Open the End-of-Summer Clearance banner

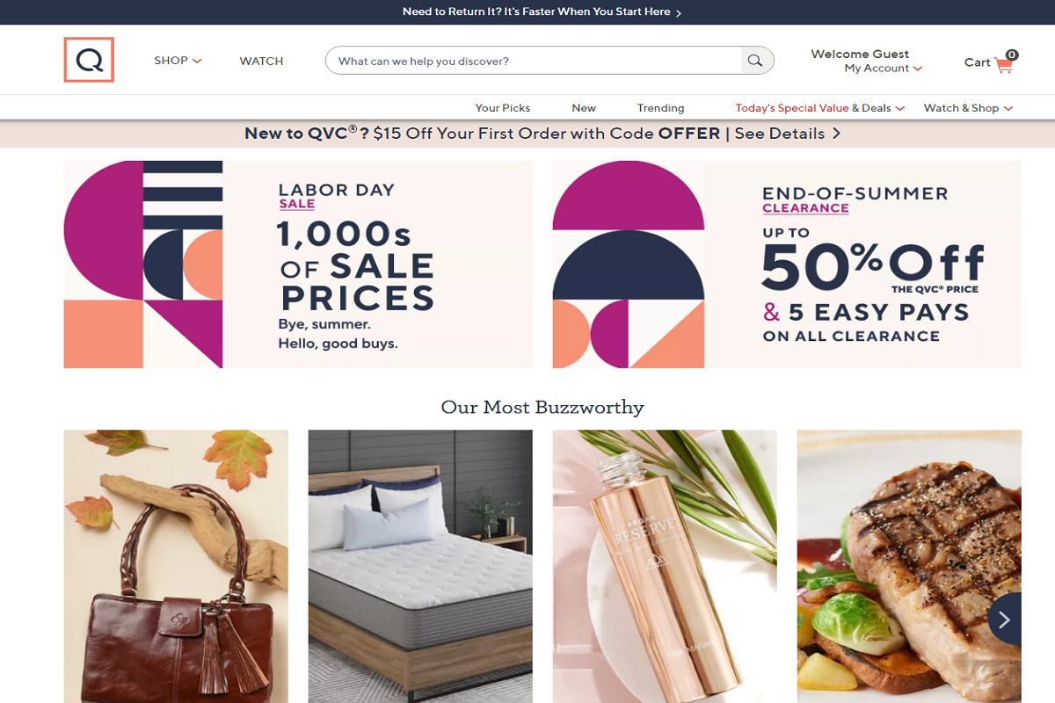pyautogui.click(x=787, y=265)
